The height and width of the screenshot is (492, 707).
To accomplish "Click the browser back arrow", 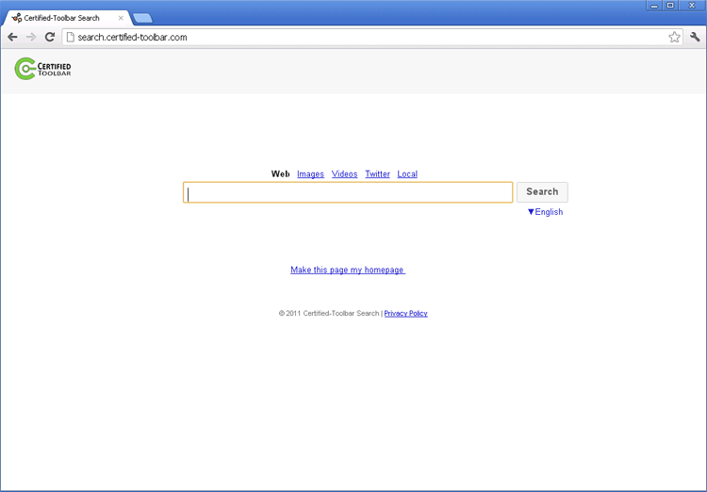I will 12,37.
